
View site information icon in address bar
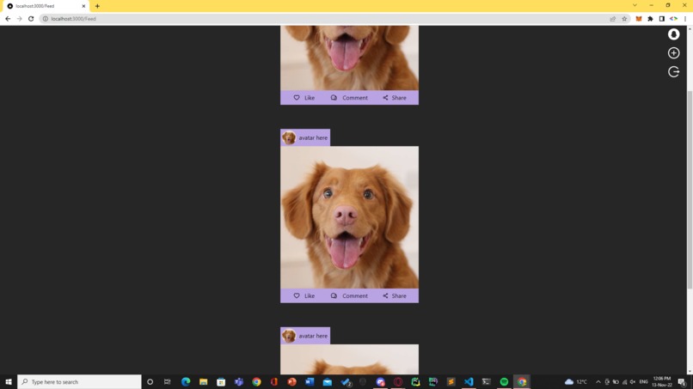tap(45, 19)
